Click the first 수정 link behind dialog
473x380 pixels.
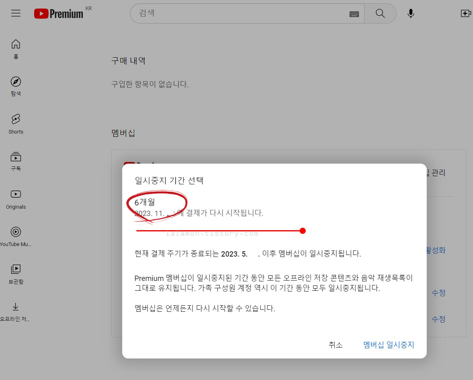[x=438, y=293]
